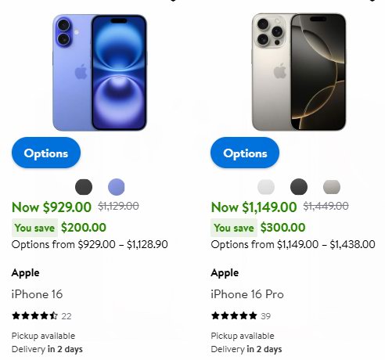Viewport: 385px width, 360px height.
Task: Click the You save $200.00 badge
Action: coord(59,228)
